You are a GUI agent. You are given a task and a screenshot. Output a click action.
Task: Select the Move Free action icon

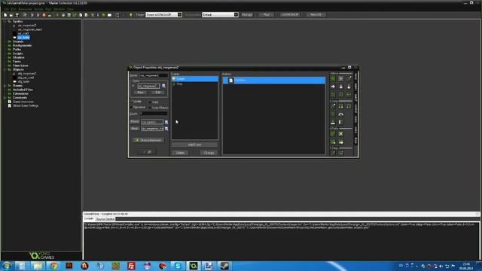tap(341, 78)
